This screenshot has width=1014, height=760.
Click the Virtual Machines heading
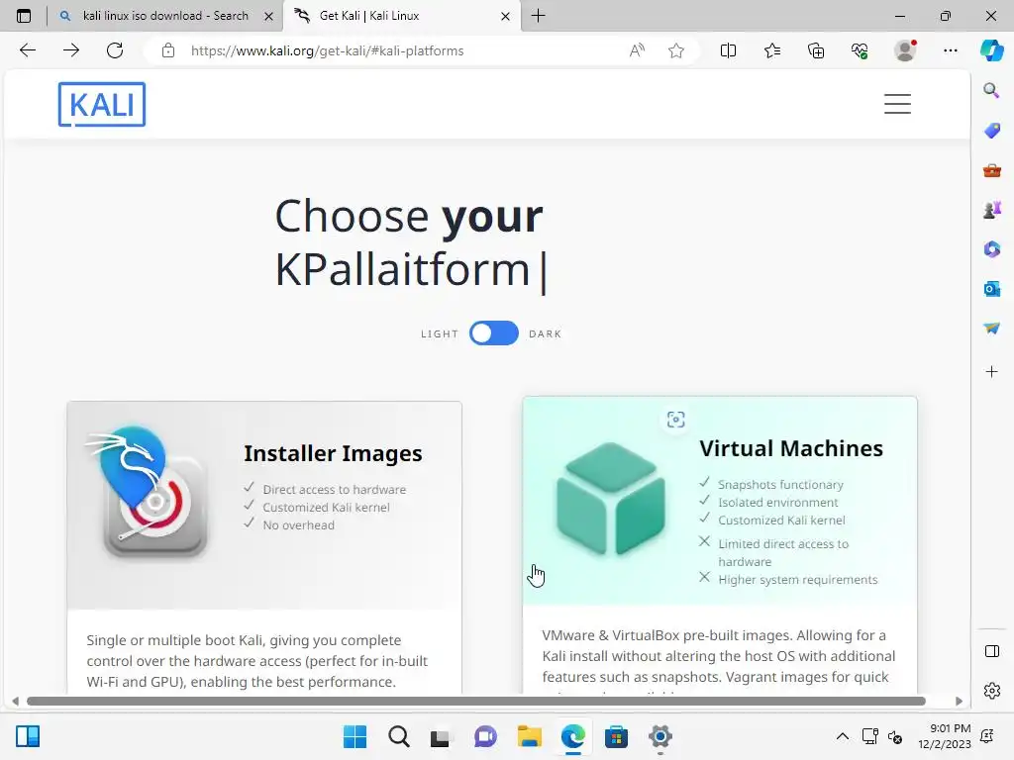pyautogui.click(x=791, y=448)
